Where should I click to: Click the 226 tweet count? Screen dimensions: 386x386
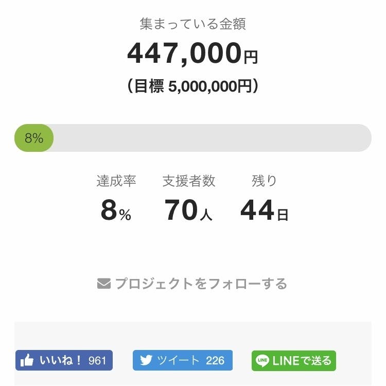(x=215, y=360)
